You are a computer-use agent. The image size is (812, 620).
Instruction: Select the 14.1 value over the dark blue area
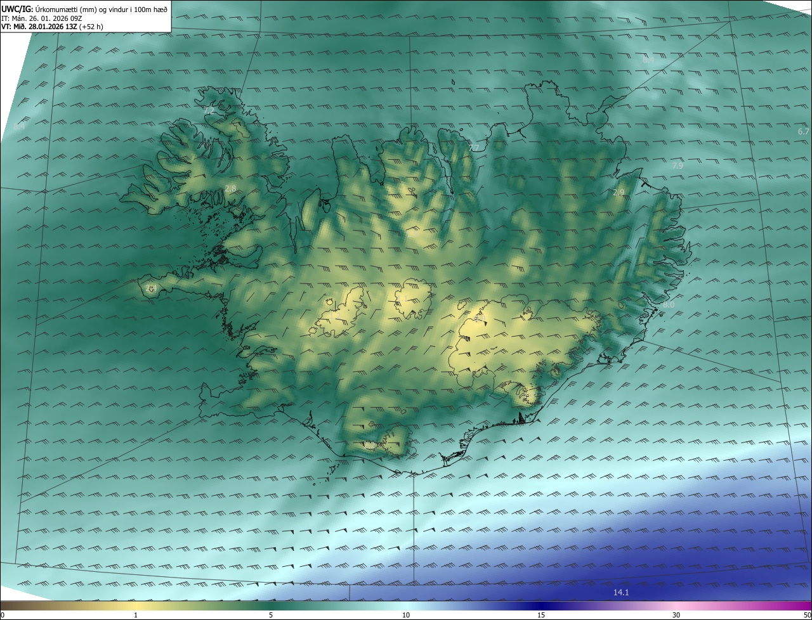coord(621,592)
